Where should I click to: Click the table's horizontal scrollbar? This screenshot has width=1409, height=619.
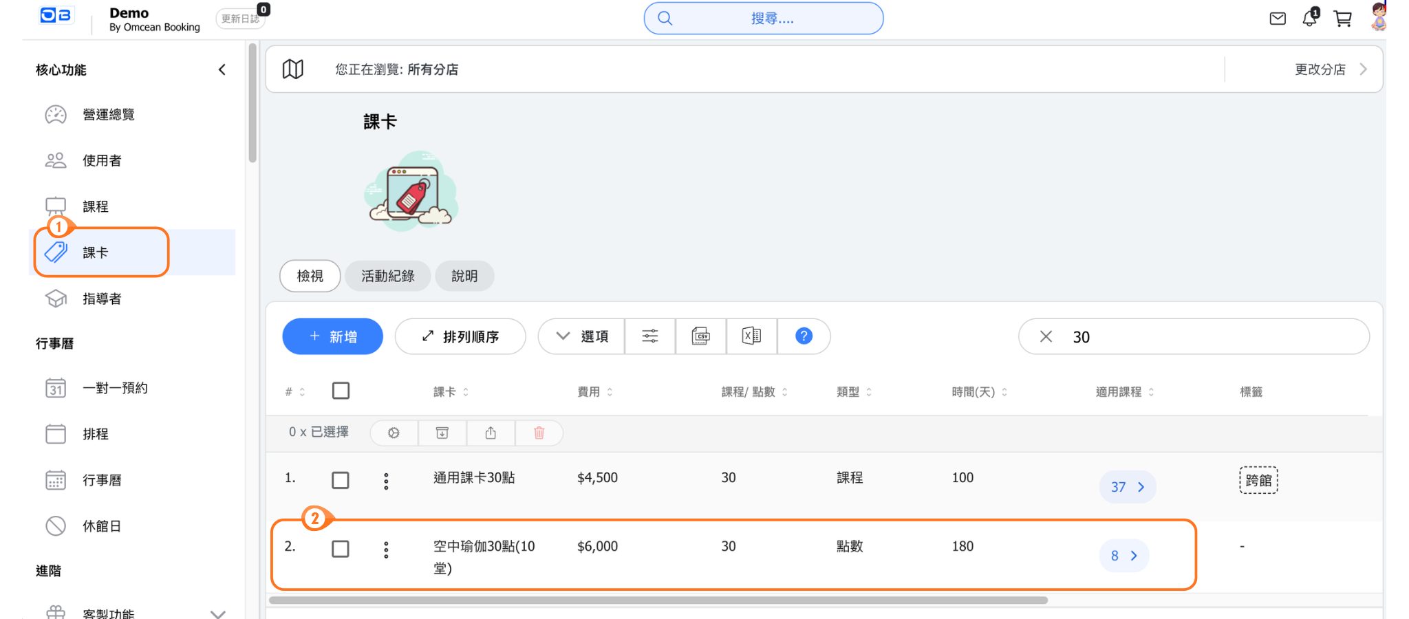[x=658, y=600]
